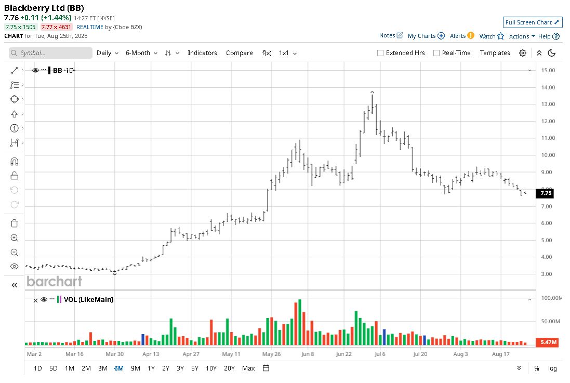
Task: Select the 9M time range
Action: point(136,368)
